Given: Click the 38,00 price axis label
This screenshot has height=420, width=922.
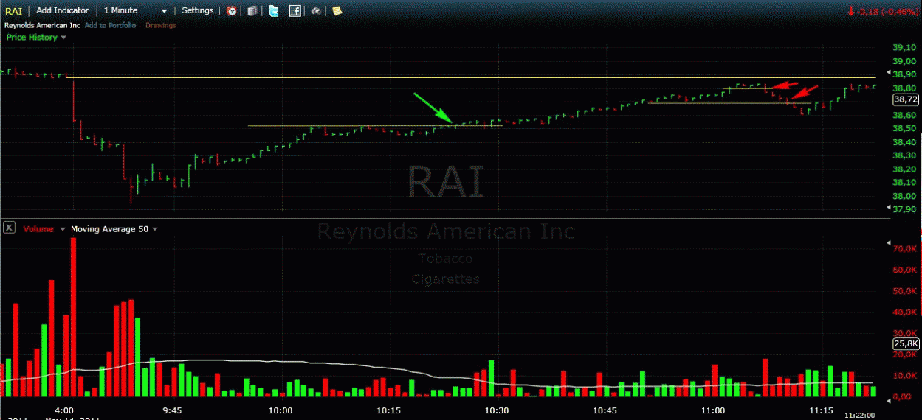Looking at the screenshot, I should click(904, 196).
